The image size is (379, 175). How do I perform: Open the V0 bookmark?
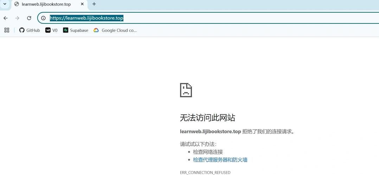51,30
